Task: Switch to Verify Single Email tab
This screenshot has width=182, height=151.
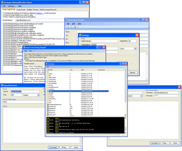Action: 8,9
